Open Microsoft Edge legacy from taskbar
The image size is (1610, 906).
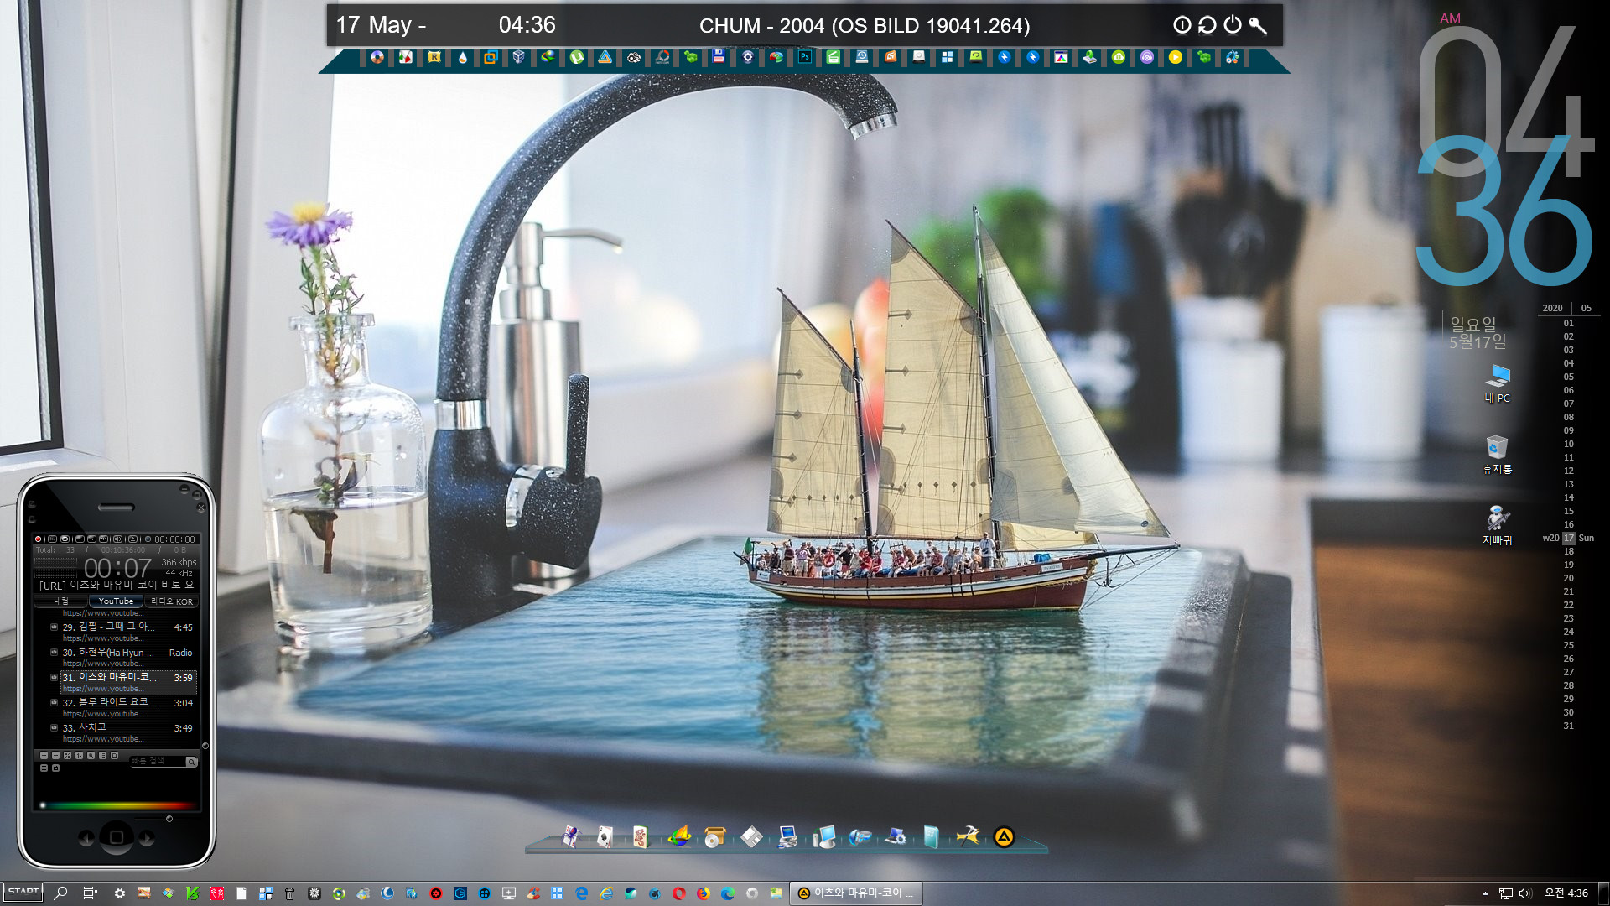(x=581, y=893)
